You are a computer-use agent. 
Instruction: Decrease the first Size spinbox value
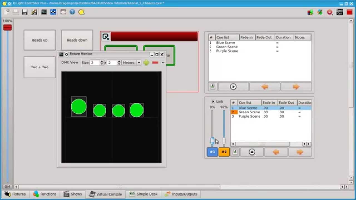102,64
